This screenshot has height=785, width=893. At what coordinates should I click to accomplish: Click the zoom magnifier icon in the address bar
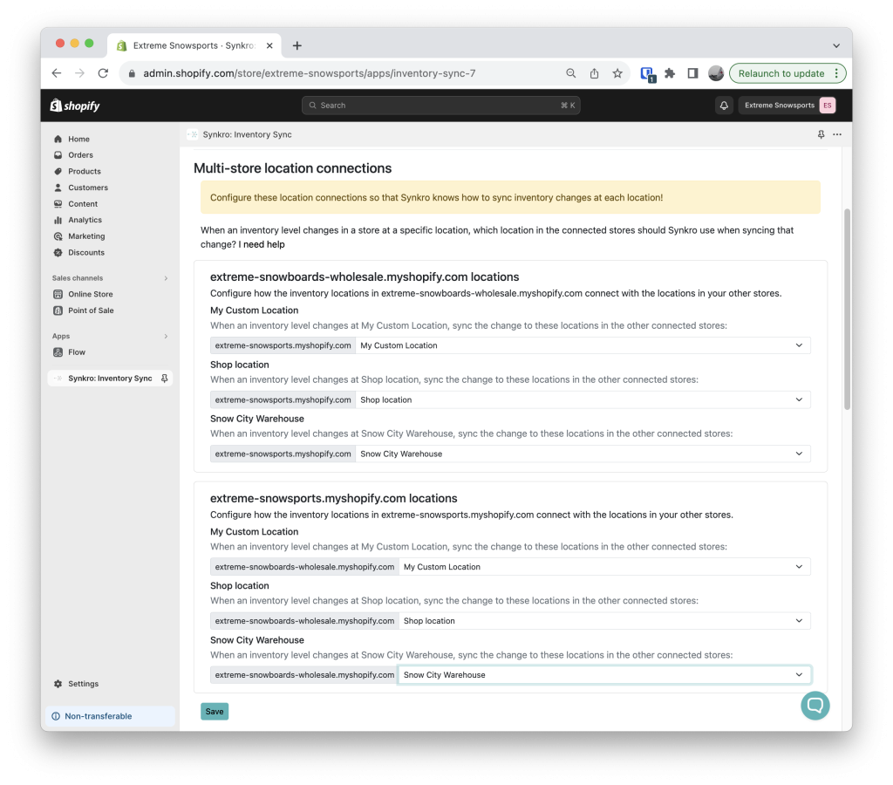(570, 73)
